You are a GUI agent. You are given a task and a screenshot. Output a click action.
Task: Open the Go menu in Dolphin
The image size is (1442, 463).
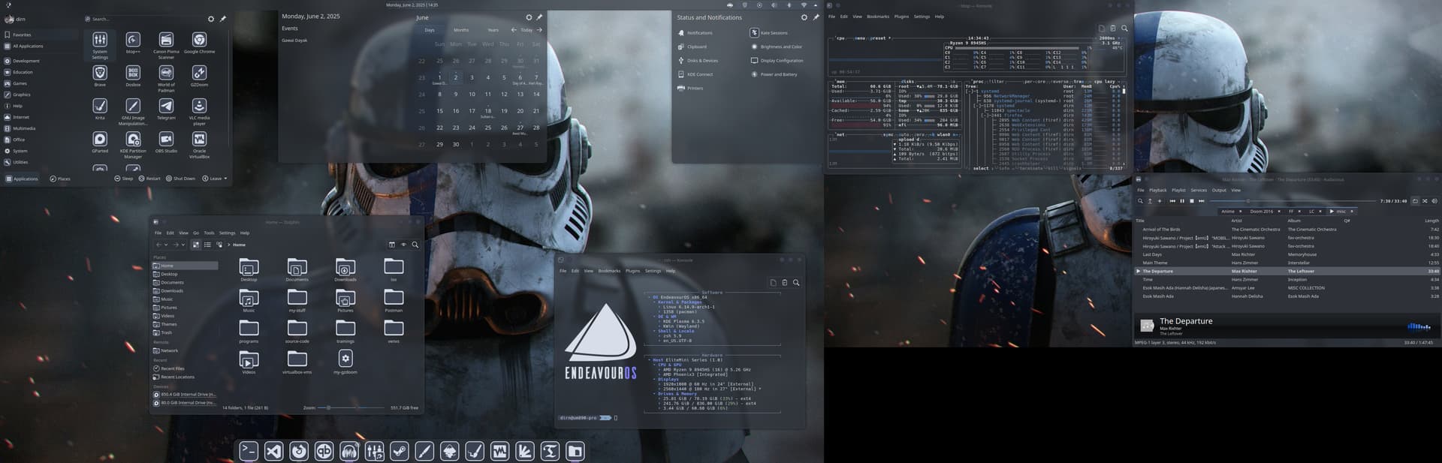pyautogui.click(x=196, y=233)
